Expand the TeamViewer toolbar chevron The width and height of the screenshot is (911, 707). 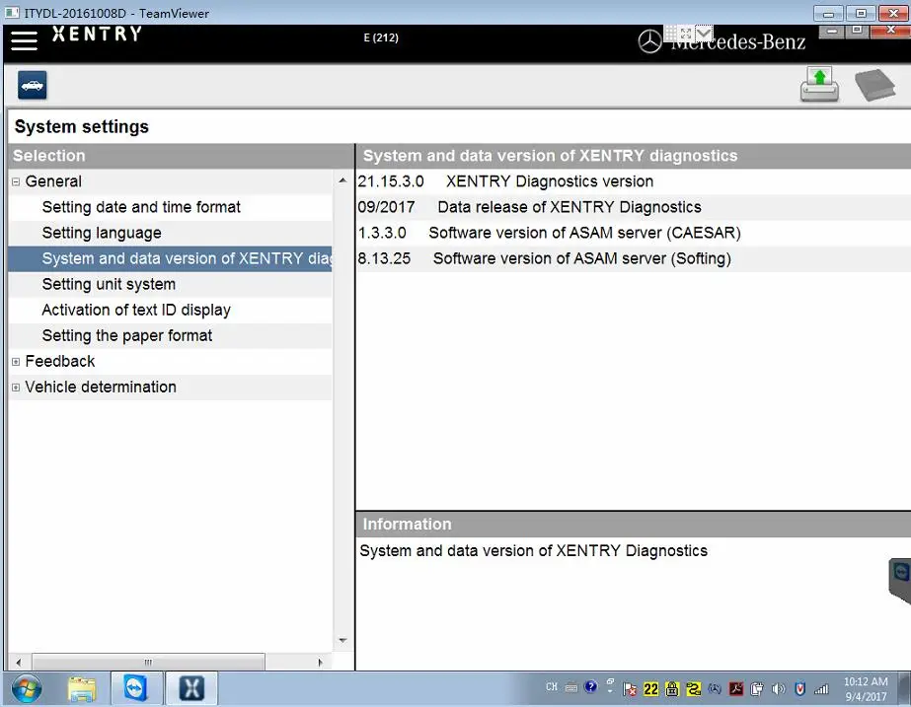[x=704, y=34]
